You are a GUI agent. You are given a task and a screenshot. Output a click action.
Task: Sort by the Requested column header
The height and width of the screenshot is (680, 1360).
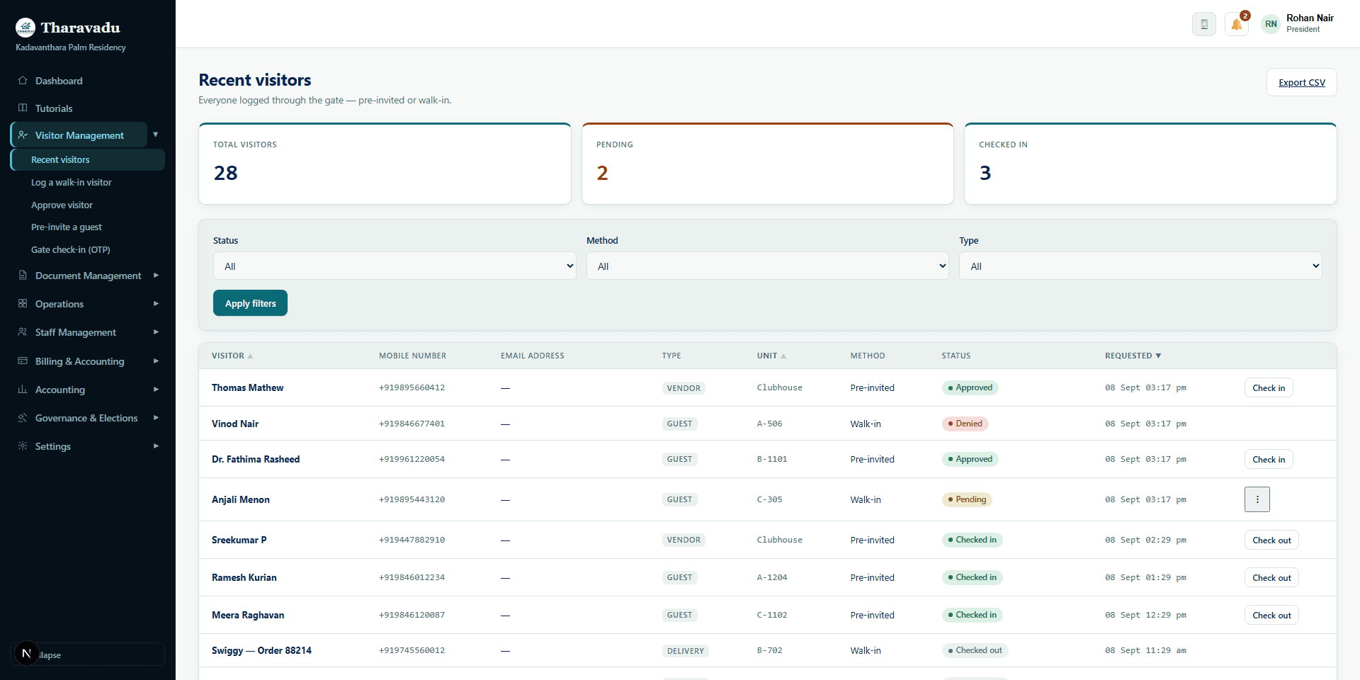(1133, 356)
